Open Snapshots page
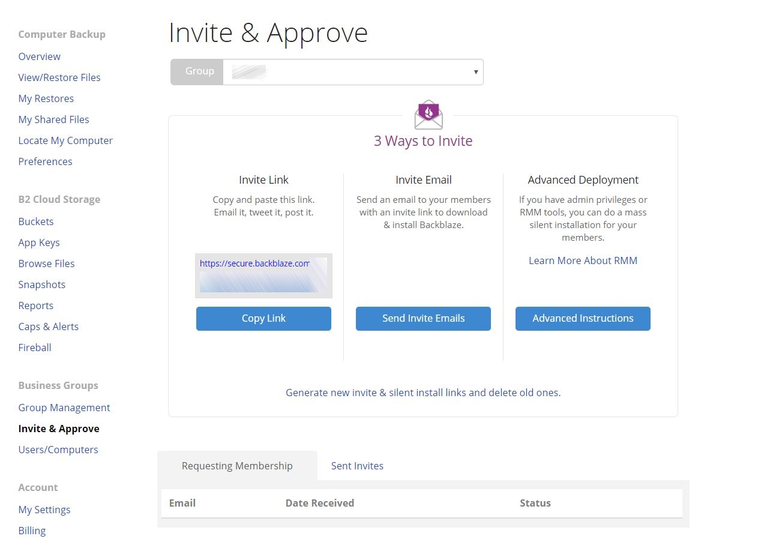 coord(42,285)
